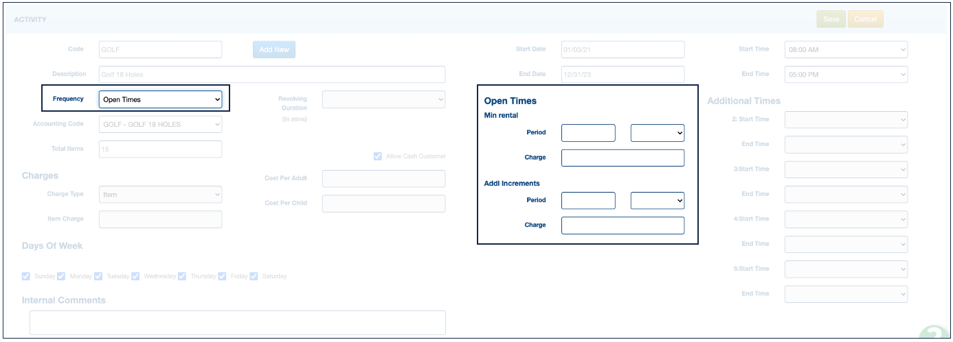Toggle the Saturday checkbox

[x=254, y=276]
